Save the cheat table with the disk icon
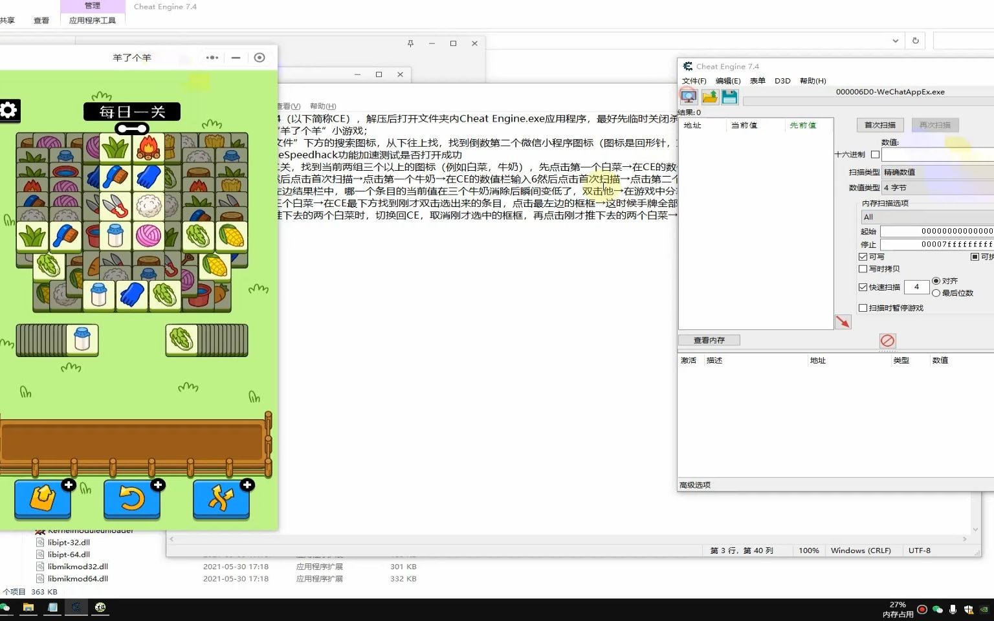994x621 pixels. point(729,96)
